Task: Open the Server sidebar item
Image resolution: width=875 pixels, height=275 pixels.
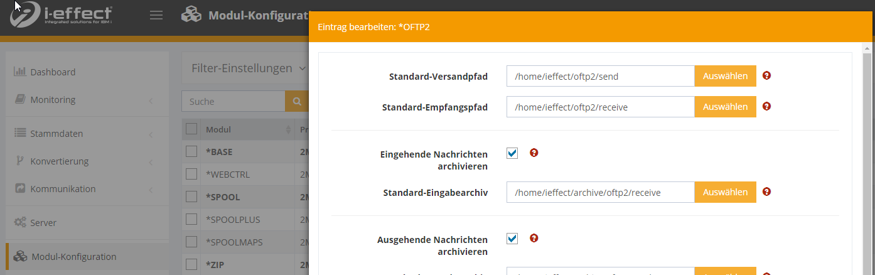Action: click(43, 223)
